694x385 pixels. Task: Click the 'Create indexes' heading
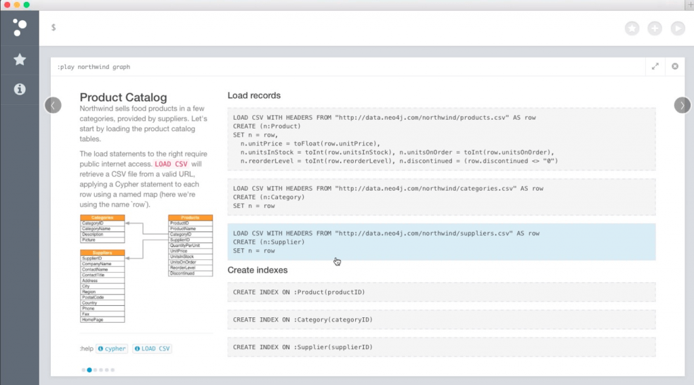tap(258, 270)
